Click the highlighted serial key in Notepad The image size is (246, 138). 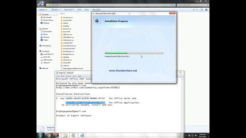[85, 103]
